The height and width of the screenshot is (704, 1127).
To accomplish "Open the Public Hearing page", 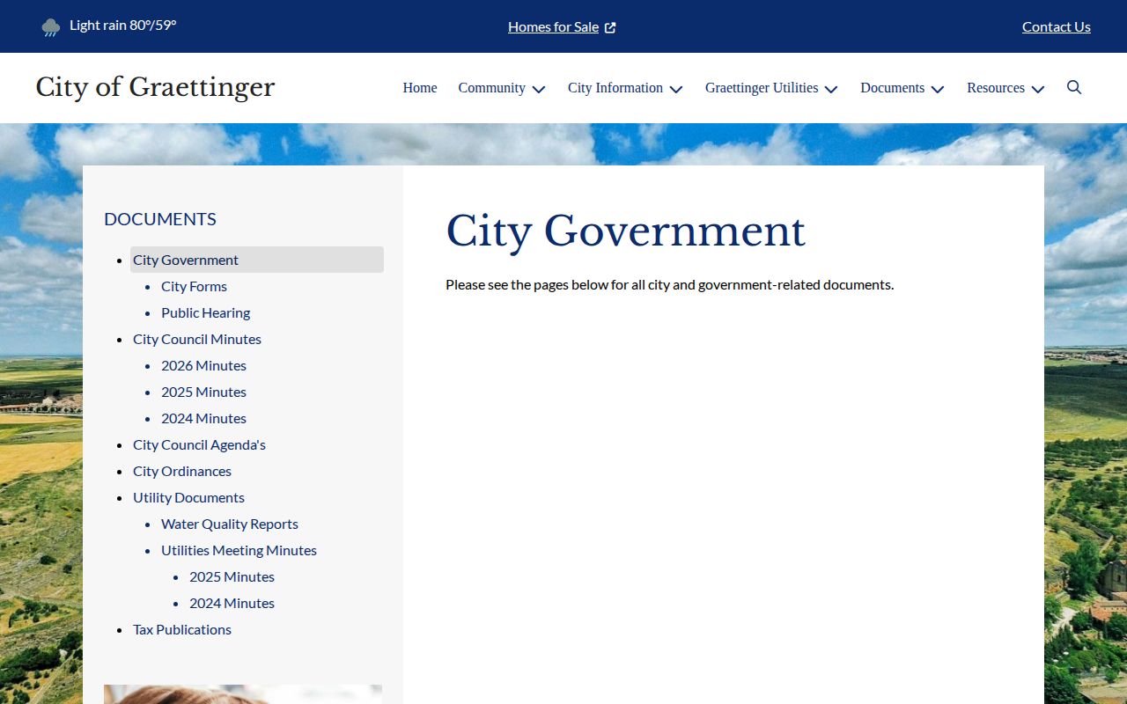I will point(205,312).
